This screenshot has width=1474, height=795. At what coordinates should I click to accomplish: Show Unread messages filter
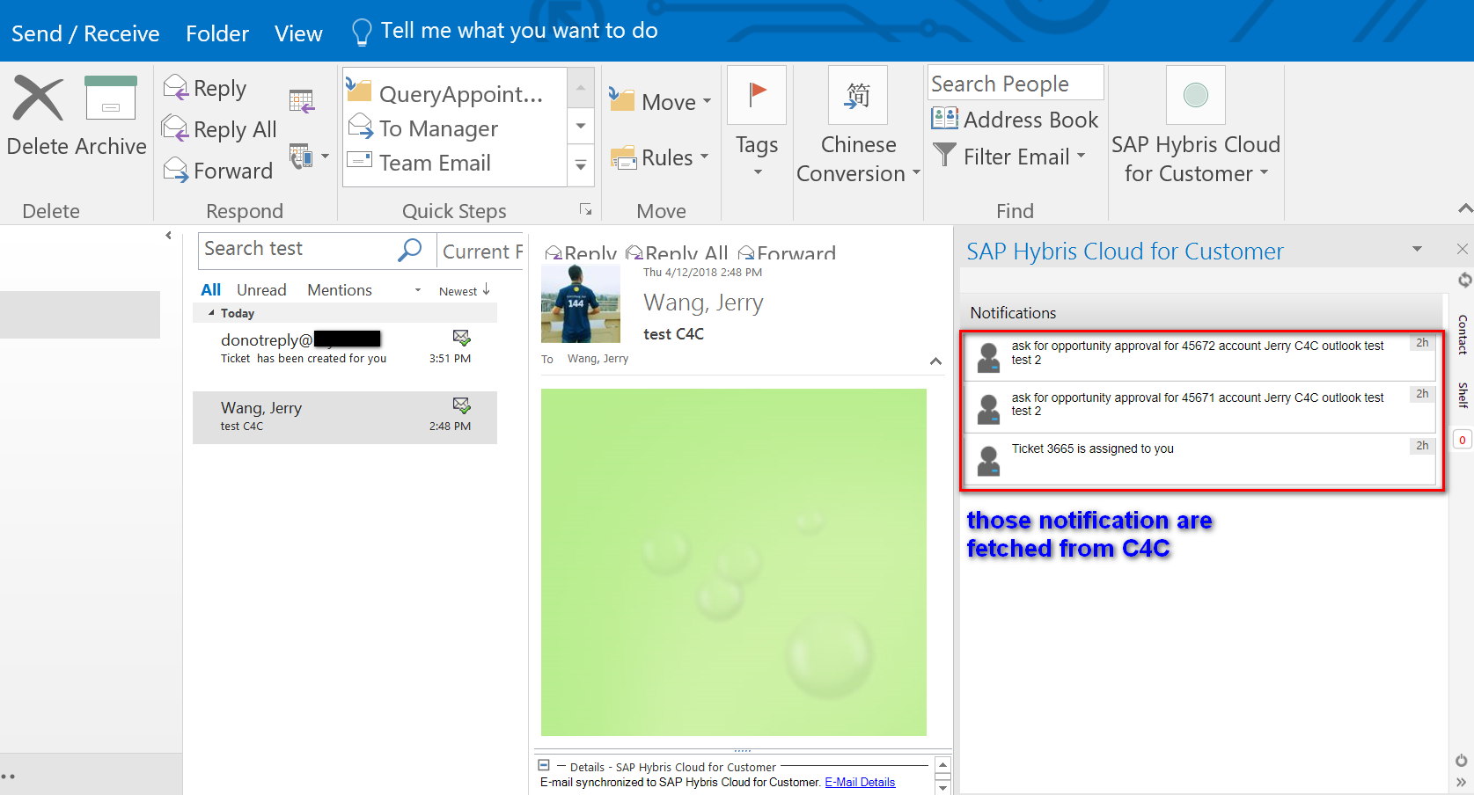[x=261, y=289]
